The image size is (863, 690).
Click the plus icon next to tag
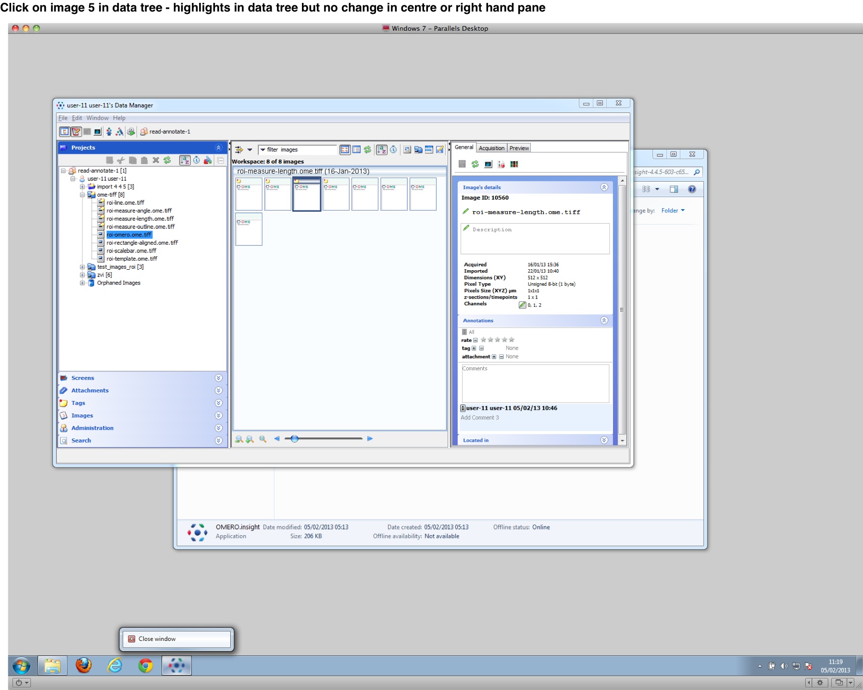point(474,348)
